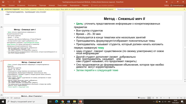Viewport: 186px width, 104px height.
Task: Select the Конструктор tab
Action: [x=32, y=5]
